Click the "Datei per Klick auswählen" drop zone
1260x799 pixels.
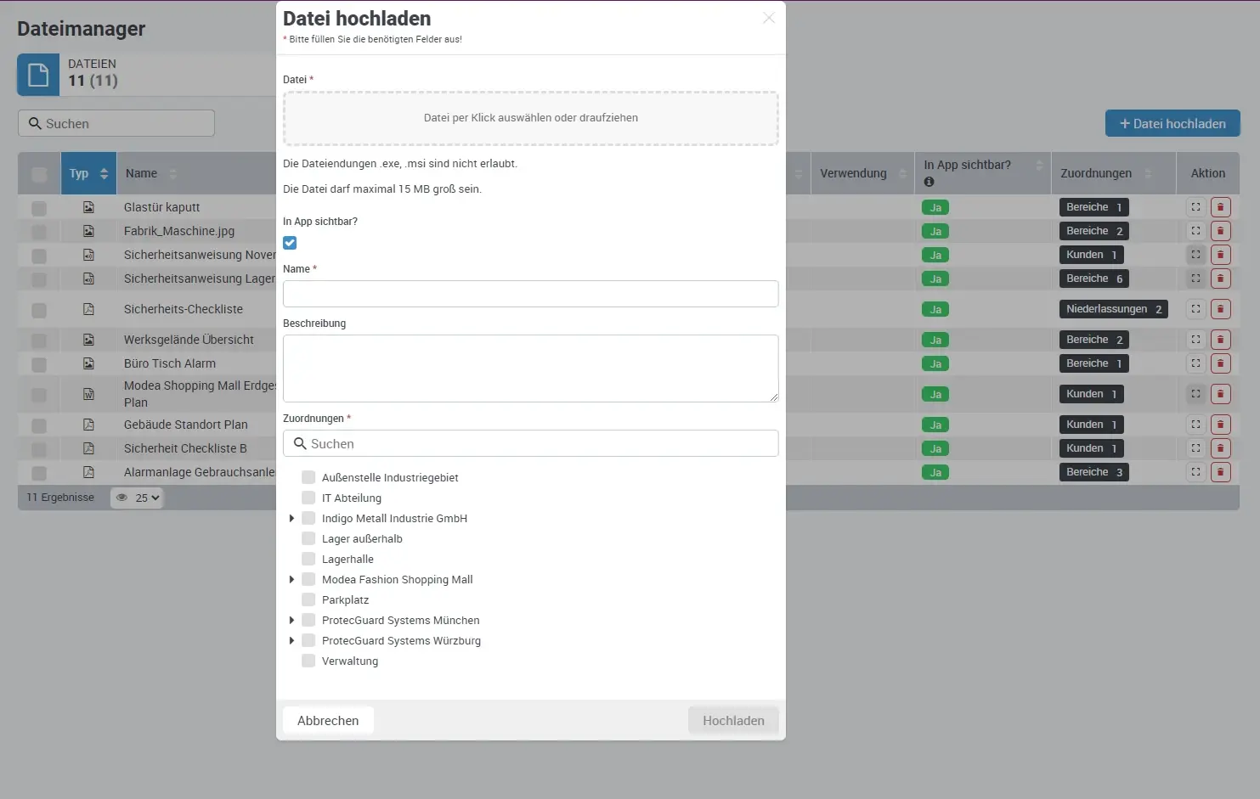530,117
